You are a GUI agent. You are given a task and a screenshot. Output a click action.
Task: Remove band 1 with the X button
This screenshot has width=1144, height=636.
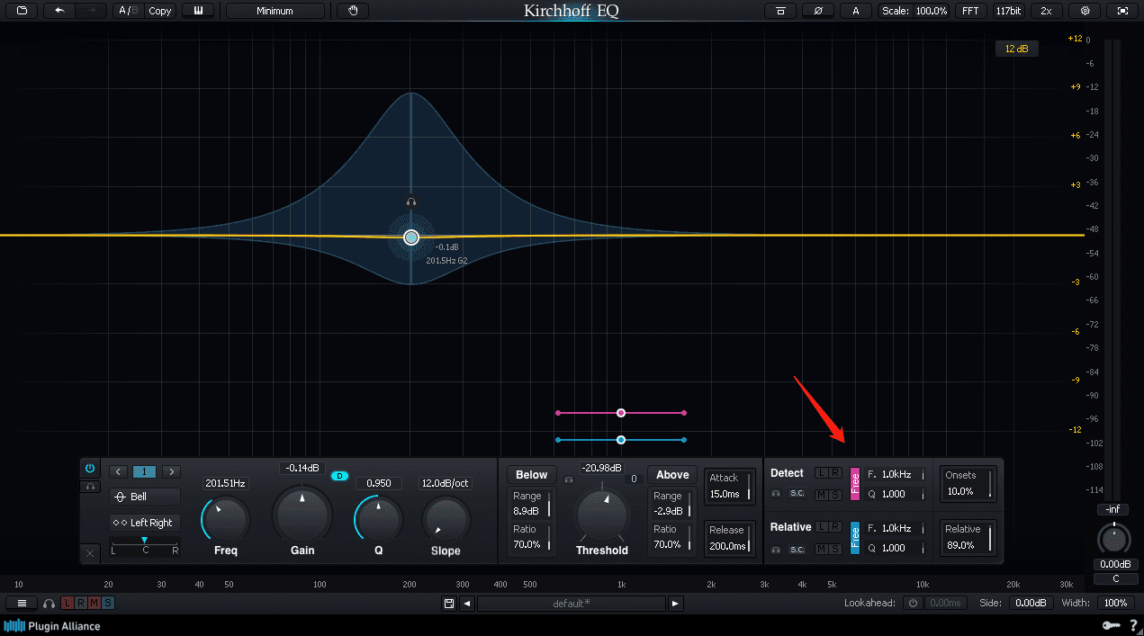(x=90, y=553)
